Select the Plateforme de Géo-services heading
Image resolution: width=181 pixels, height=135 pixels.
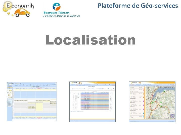tap(138, 5)
